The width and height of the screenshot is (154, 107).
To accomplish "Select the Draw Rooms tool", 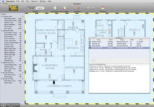I will 78,8.
